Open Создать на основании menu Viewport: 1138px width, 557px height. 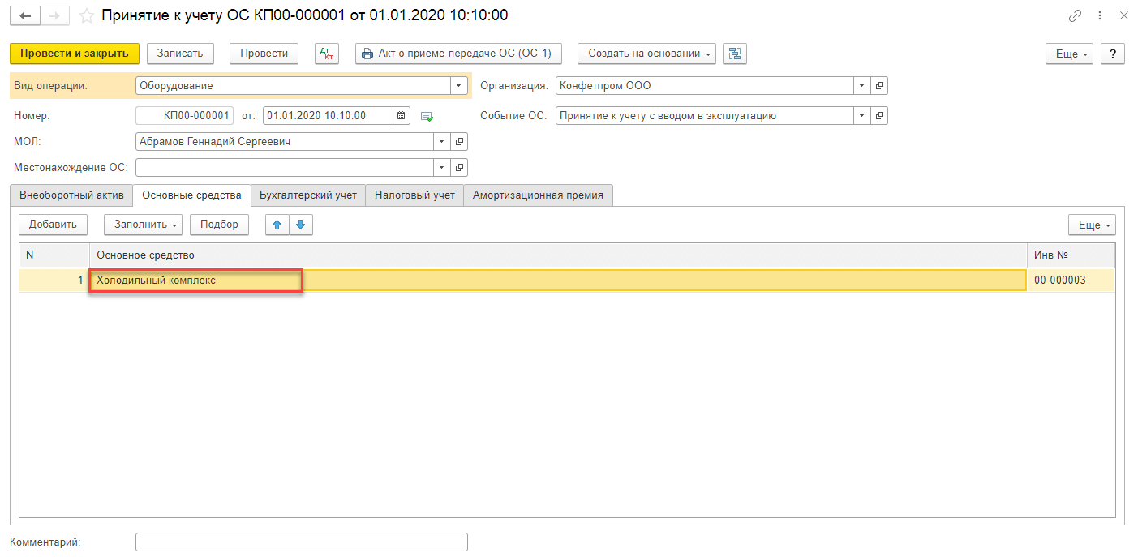coord(646,54)
